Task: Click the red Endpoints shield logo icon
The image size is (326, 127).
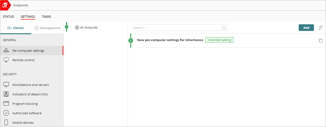Action: point(5,5)
